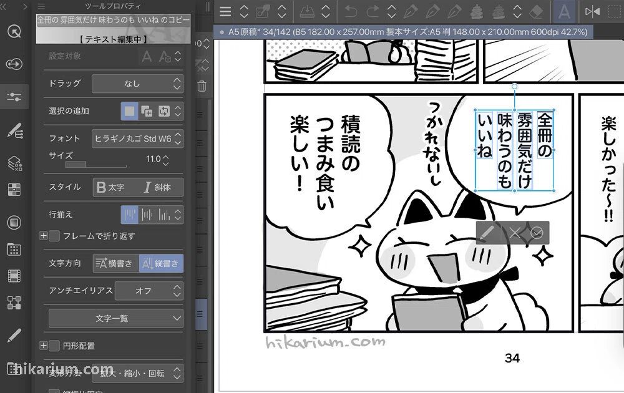The image size is (624, 393).
Task: Select the first pen nib tool in command bar
Action: point(411,11)
